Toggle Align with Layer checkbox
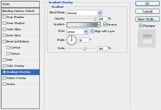The height and width of the screenshot is (110, 161). [92, 31]
